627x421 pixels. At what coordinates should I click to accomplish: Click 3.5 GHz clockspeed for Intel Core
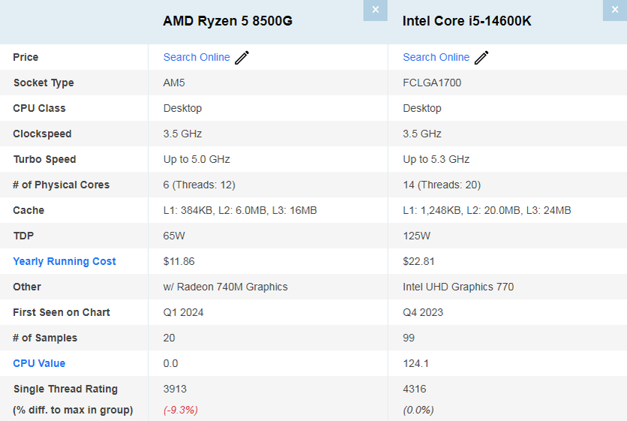click(421, 134)
